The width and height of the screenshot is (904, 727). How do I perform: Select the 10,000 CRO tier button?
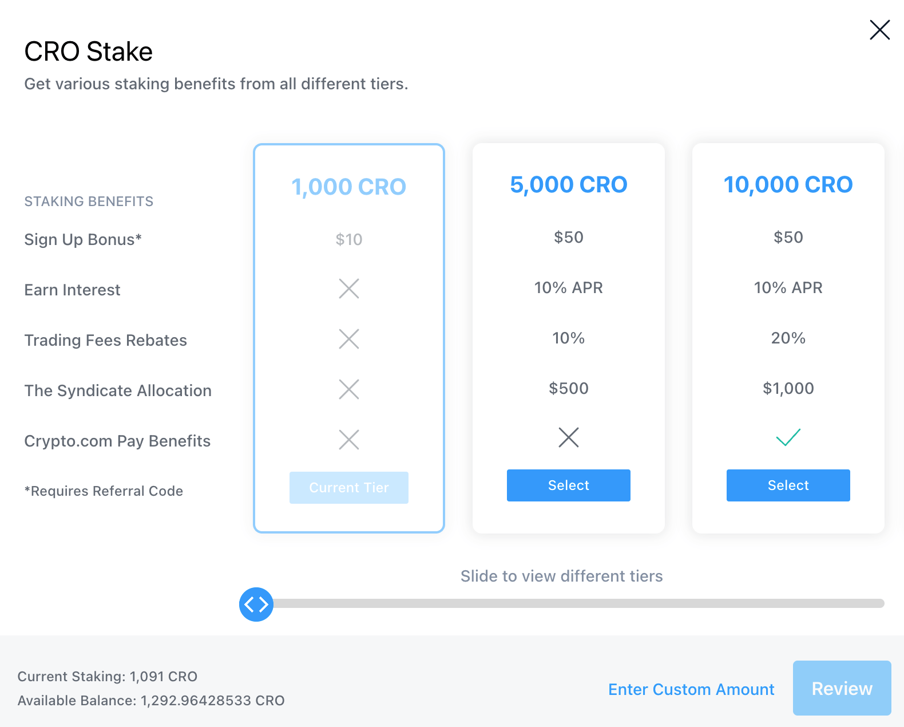pyautogui.click(x=788, y=485)
